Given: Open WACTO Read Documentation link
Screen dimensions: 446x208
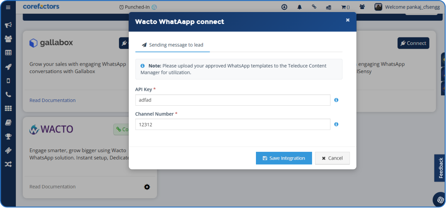Looking at the screenshot, I should pyautogui.click(x=53, y=187).
